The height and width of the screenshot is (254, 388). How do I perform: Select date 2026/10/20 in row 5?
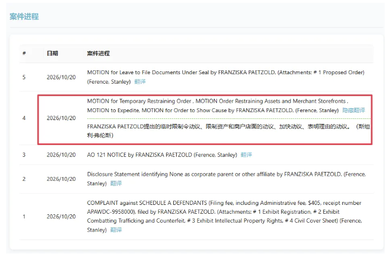click(x=61, y=78)
